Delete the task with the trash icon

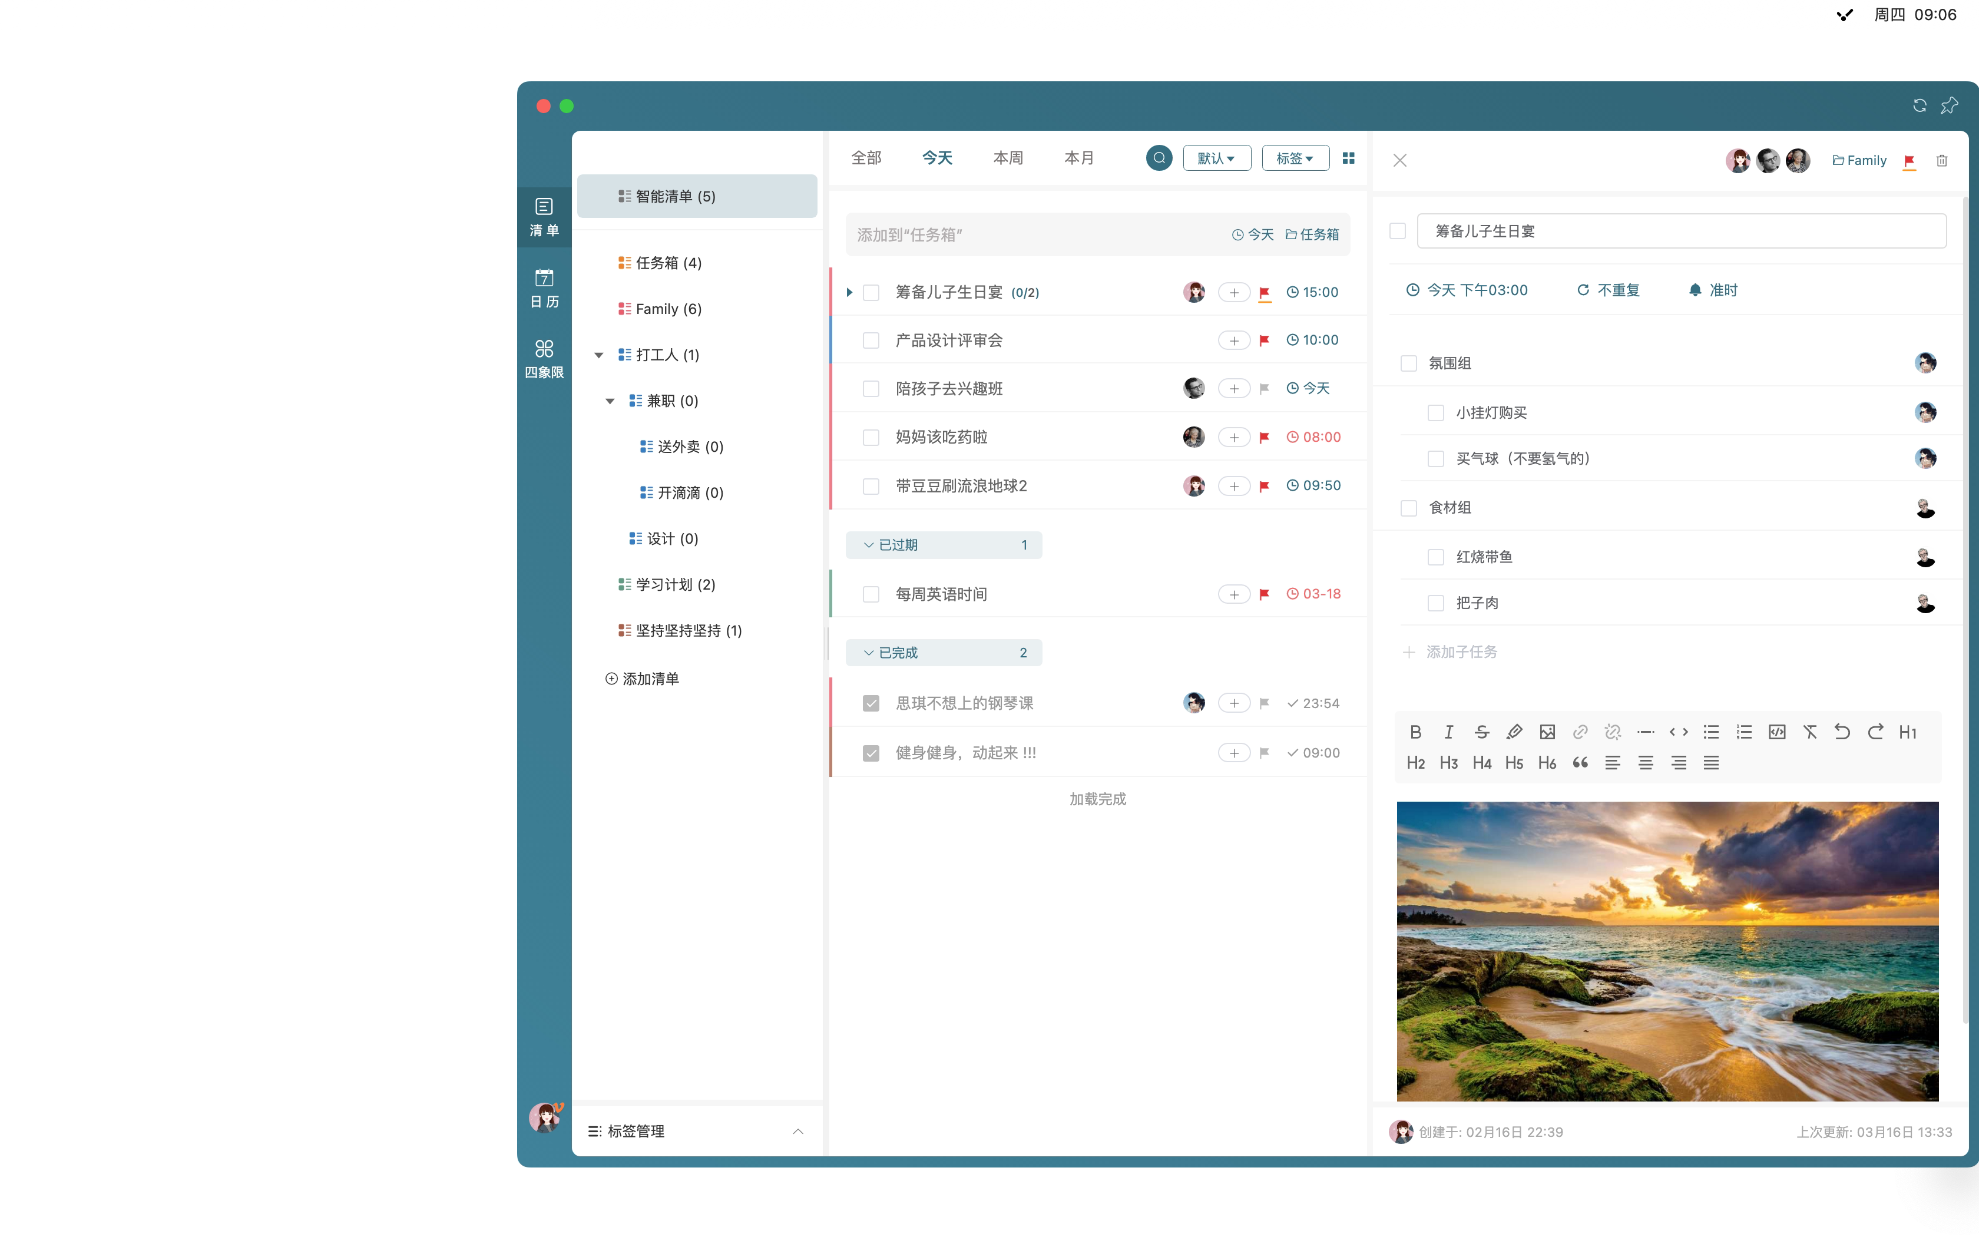click(1942, 160)
